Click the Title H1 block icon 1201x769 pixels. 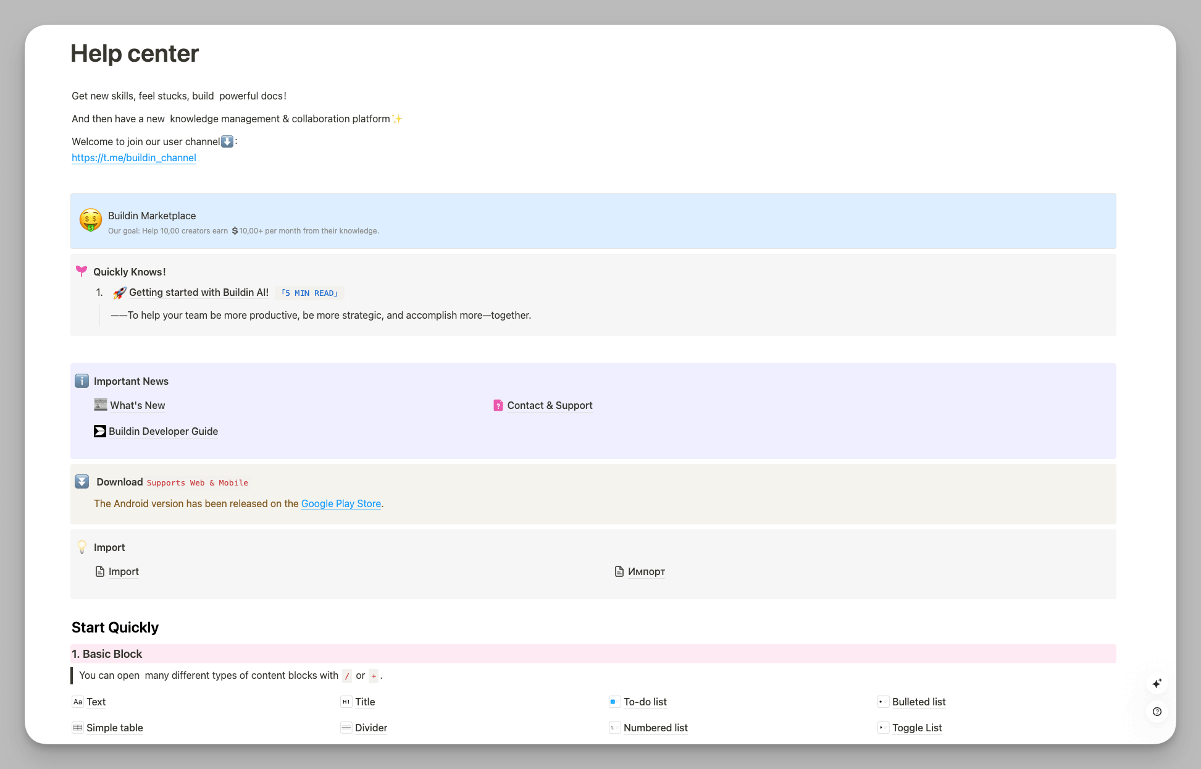346,702
